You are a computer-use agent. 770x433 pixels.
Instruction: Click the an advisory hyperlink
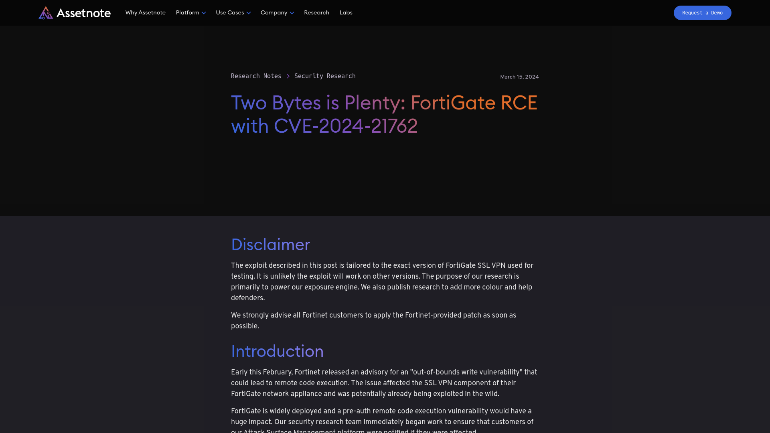coord(369,372)
